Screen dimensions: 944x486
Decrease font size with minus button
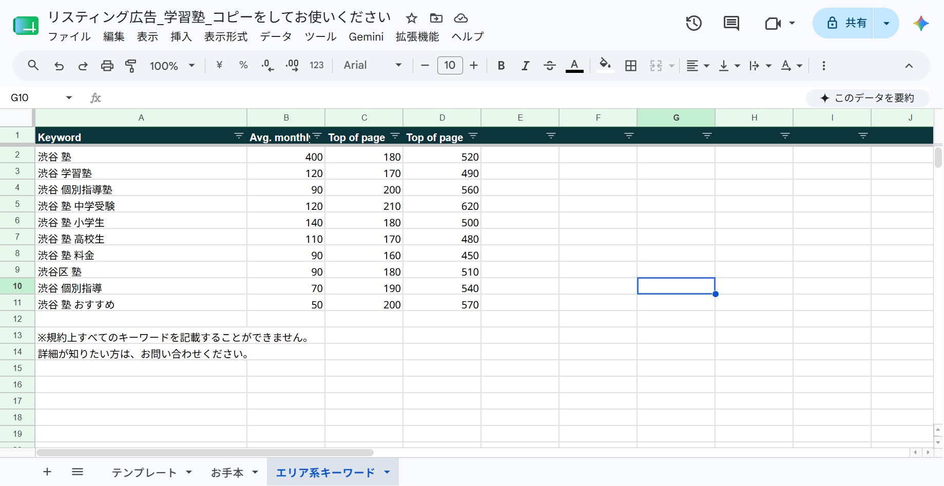425,65
